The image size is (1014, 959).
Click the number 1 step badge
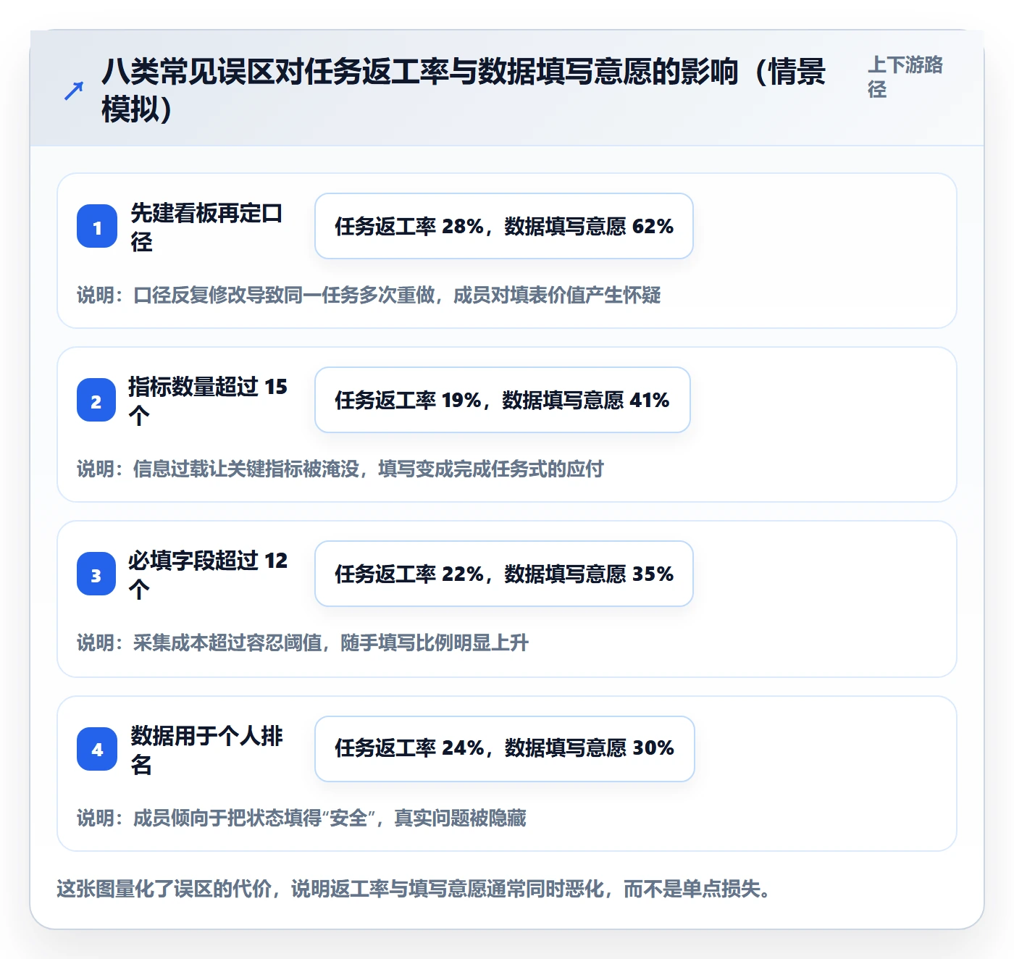point(97,227)
